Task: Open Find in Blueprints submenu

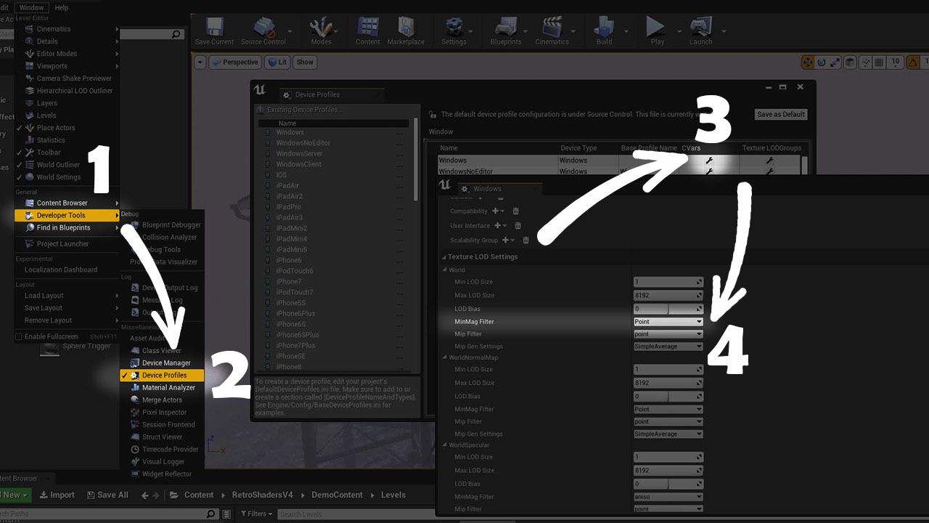Action: [68, 228]
